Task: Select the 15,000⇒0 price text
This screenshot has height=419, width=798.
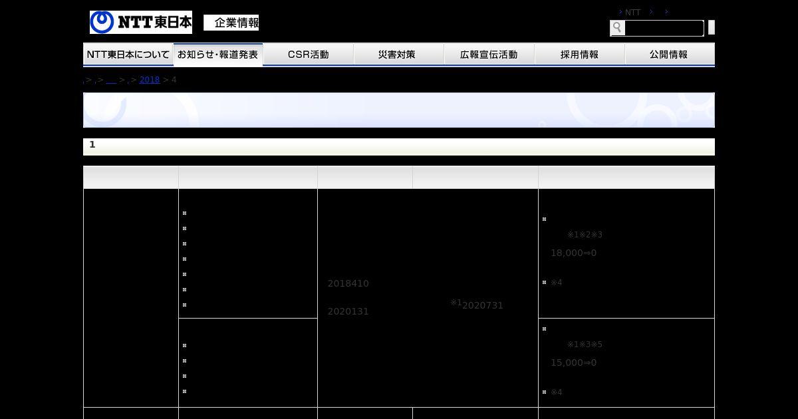Action: click(x=573, y=362)
